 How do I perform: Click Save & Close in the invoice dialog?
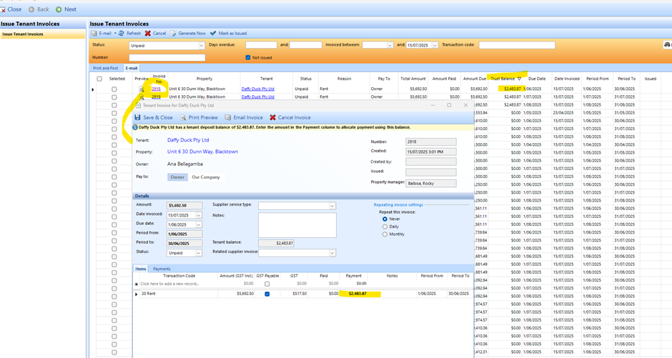click(154, 117)
